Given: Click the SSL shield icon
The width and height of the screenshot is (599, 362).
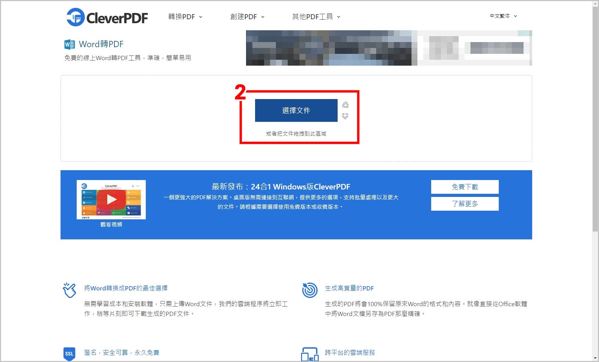Looking at the screenshot, I should pos(69,354).
